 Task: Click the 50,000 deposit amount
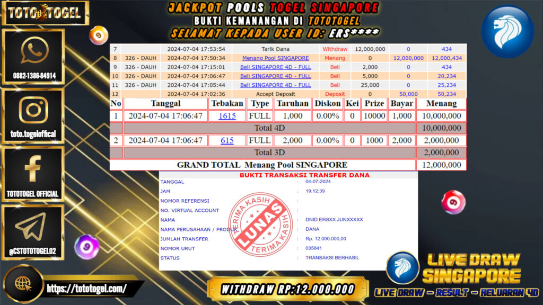pyautogui.click(x=408, y=94)
